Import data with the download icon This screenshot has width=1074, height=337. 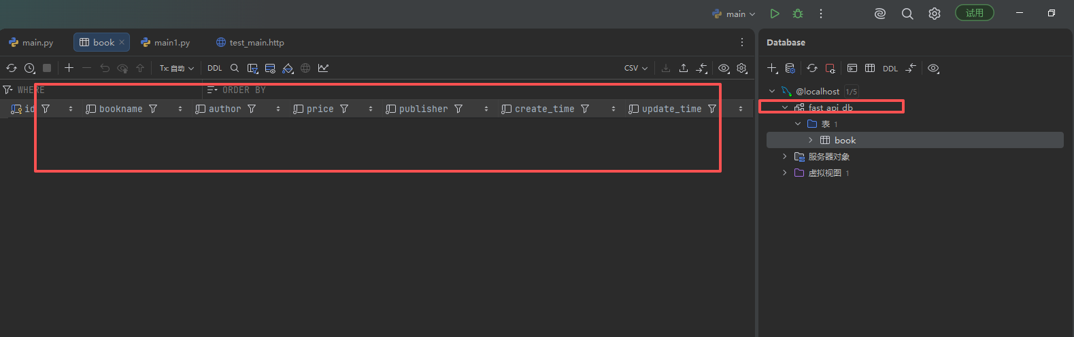(x=666, y=68)
